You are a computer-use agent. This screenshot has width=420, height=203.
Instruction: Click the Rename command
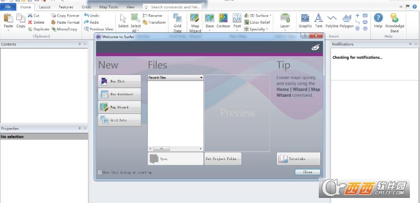(x=152, y=16)
